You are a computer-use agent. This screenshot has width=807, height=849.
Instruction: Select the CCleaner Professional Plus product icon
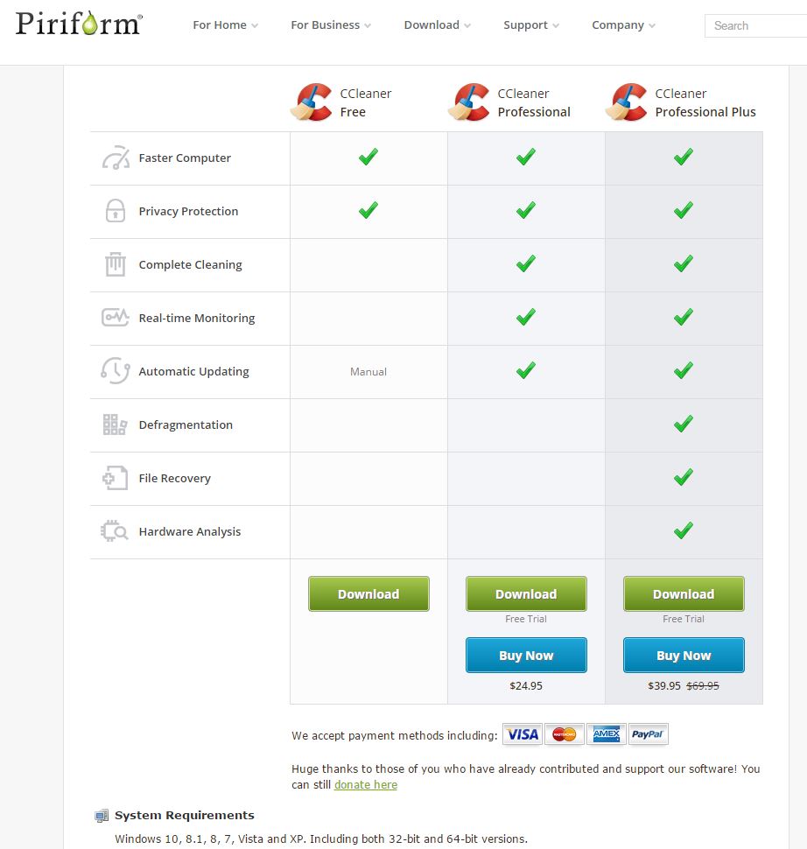[627, 102]
